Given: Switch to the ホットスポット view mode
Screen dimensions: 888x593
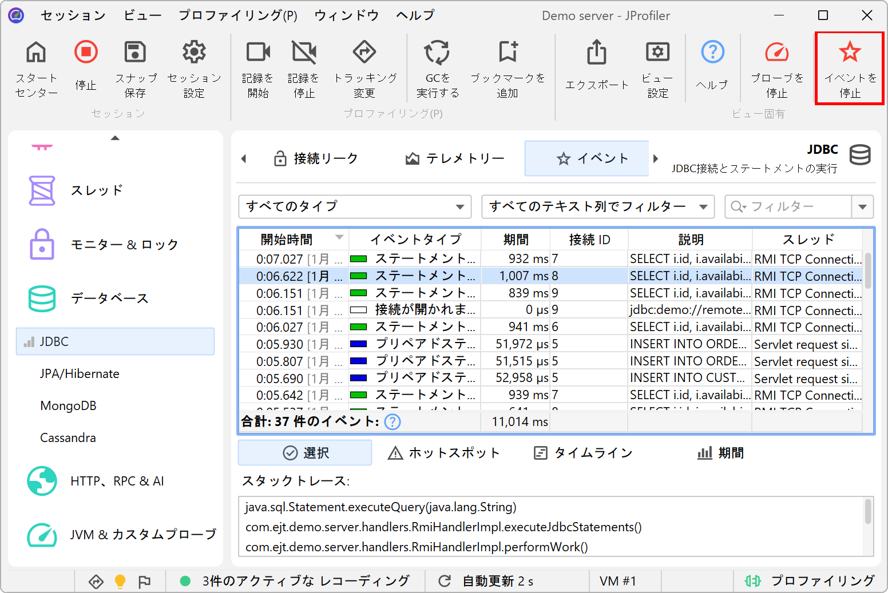Looking at the screenshot, I should pyautogui.click(x=443, y=453).
